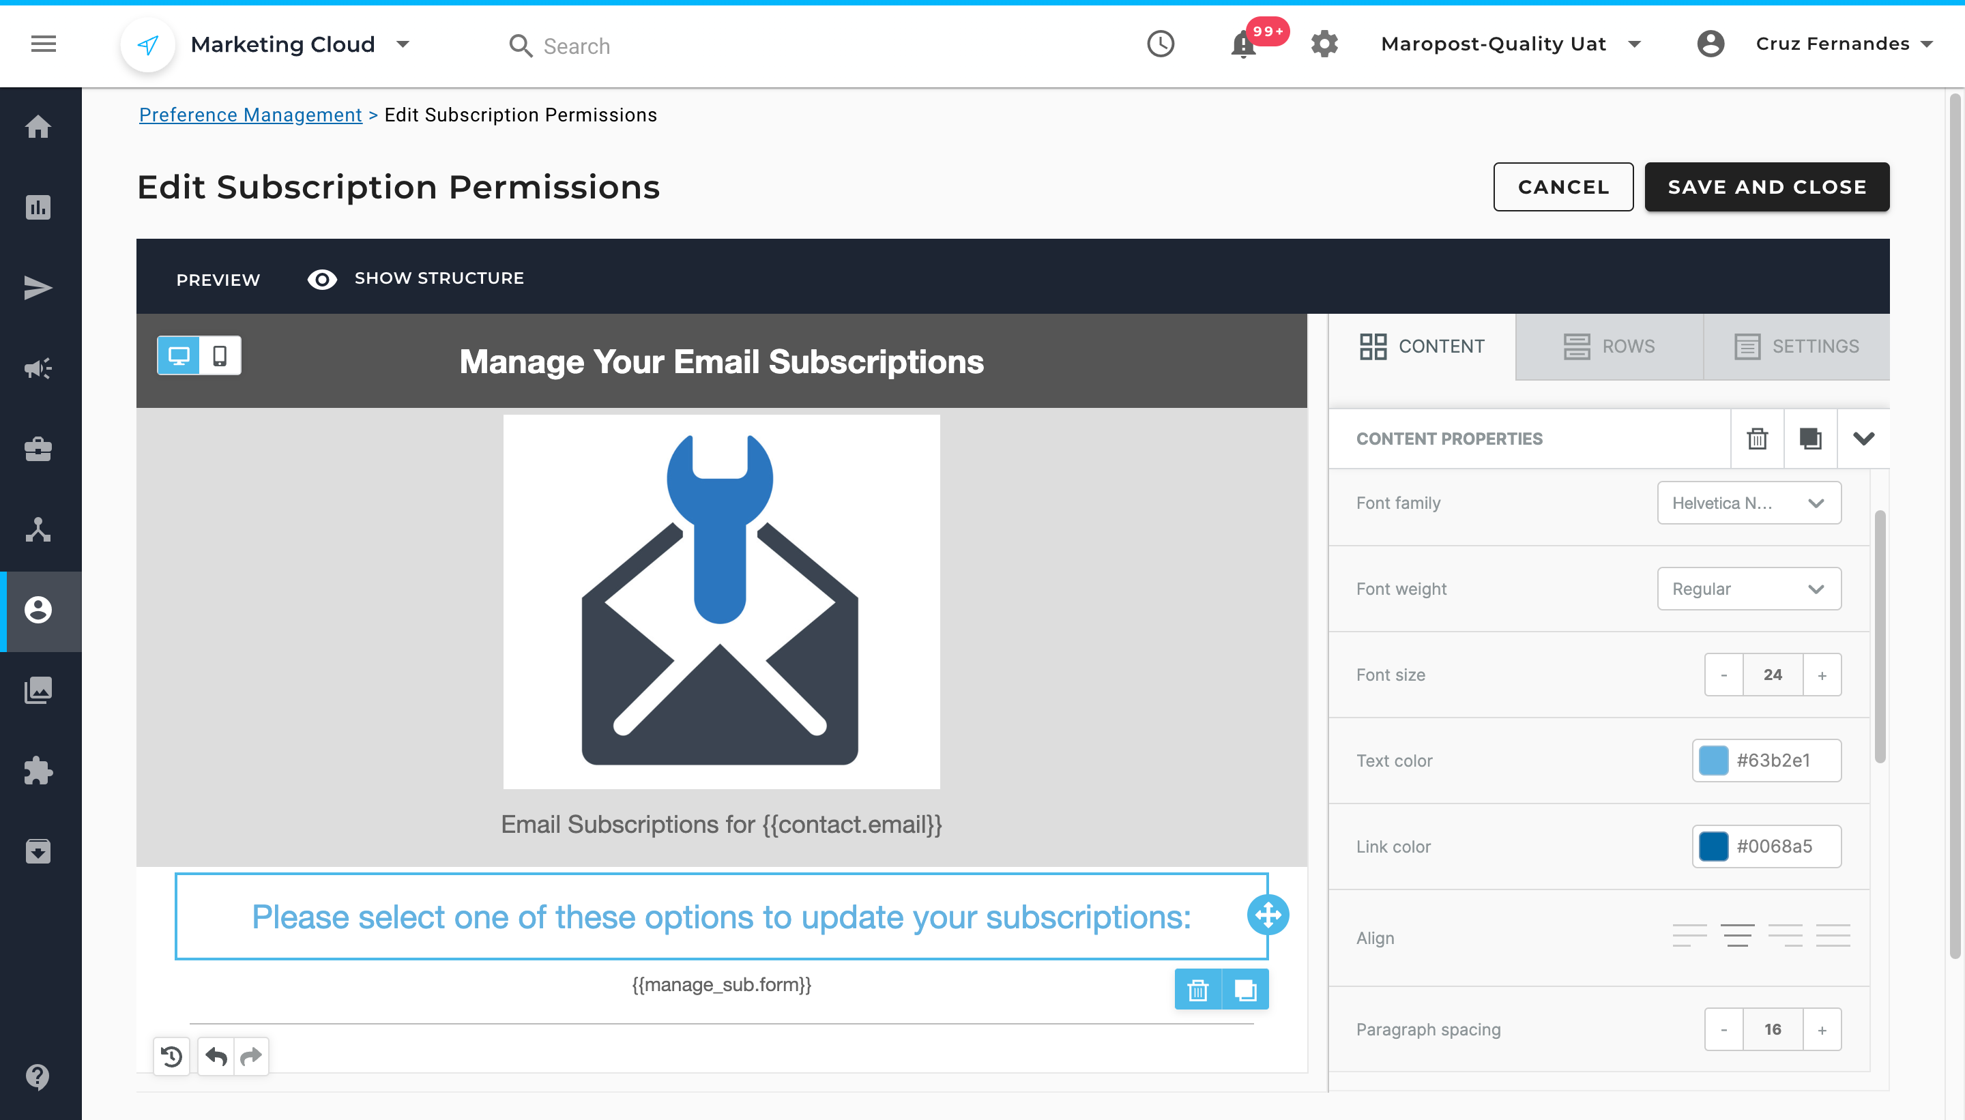Switch to desktop preview mode

click(179, 355)
